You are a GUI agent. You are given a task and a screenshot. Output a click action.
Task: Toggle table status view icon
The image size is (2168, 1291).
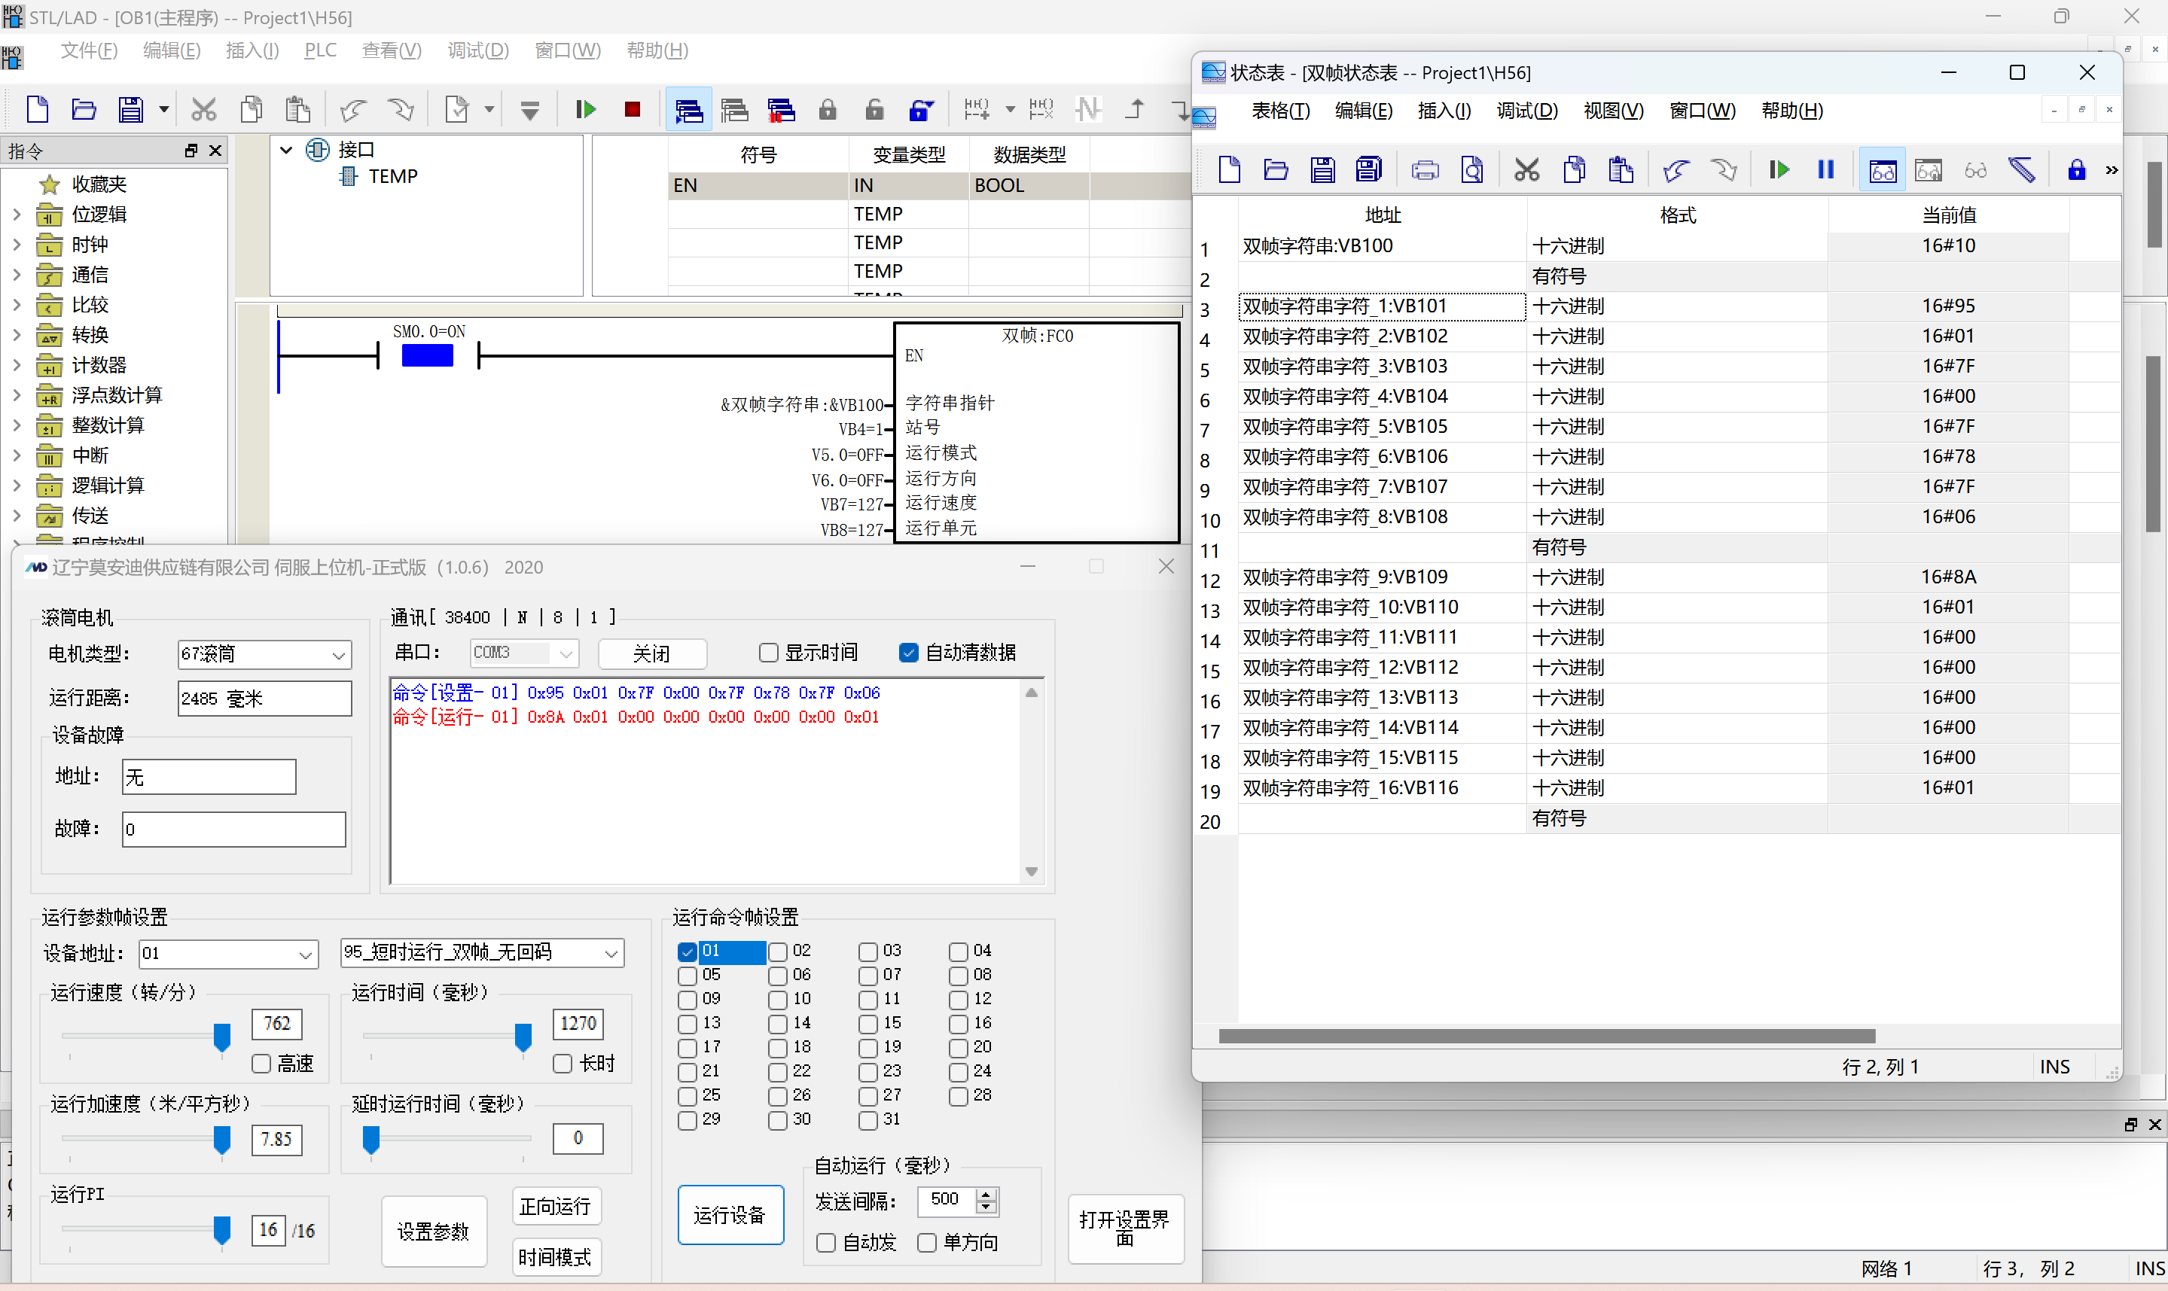point(1883,169)
